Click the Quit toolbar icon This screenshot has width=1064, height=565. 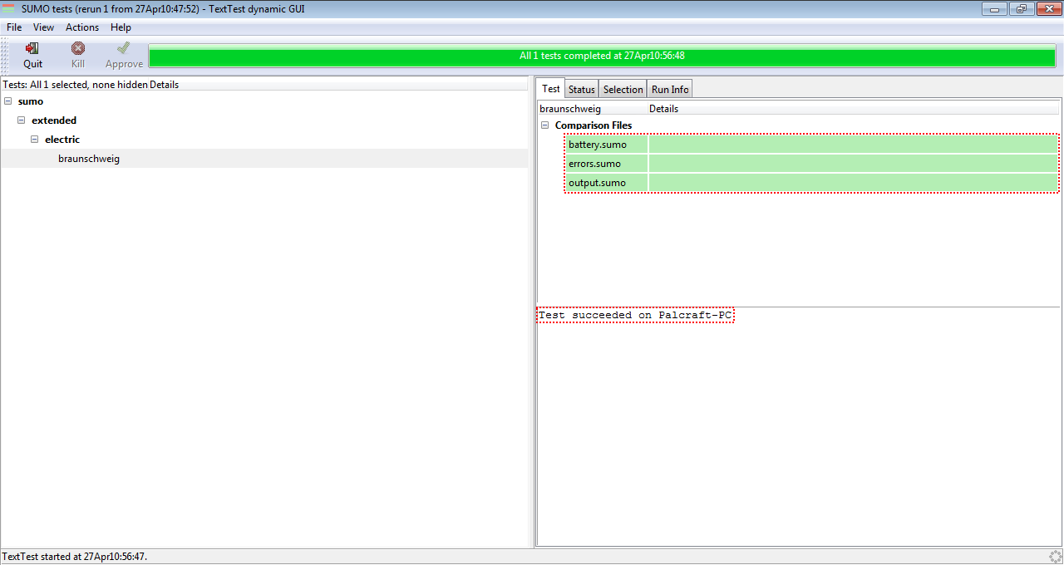[x=32, y=49]
